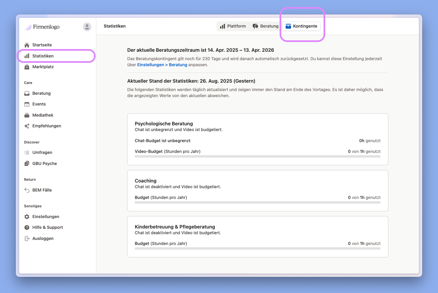Click the Umfragen list icon
This screenshot has width=438, height=293.
click(x=27, y=153)
